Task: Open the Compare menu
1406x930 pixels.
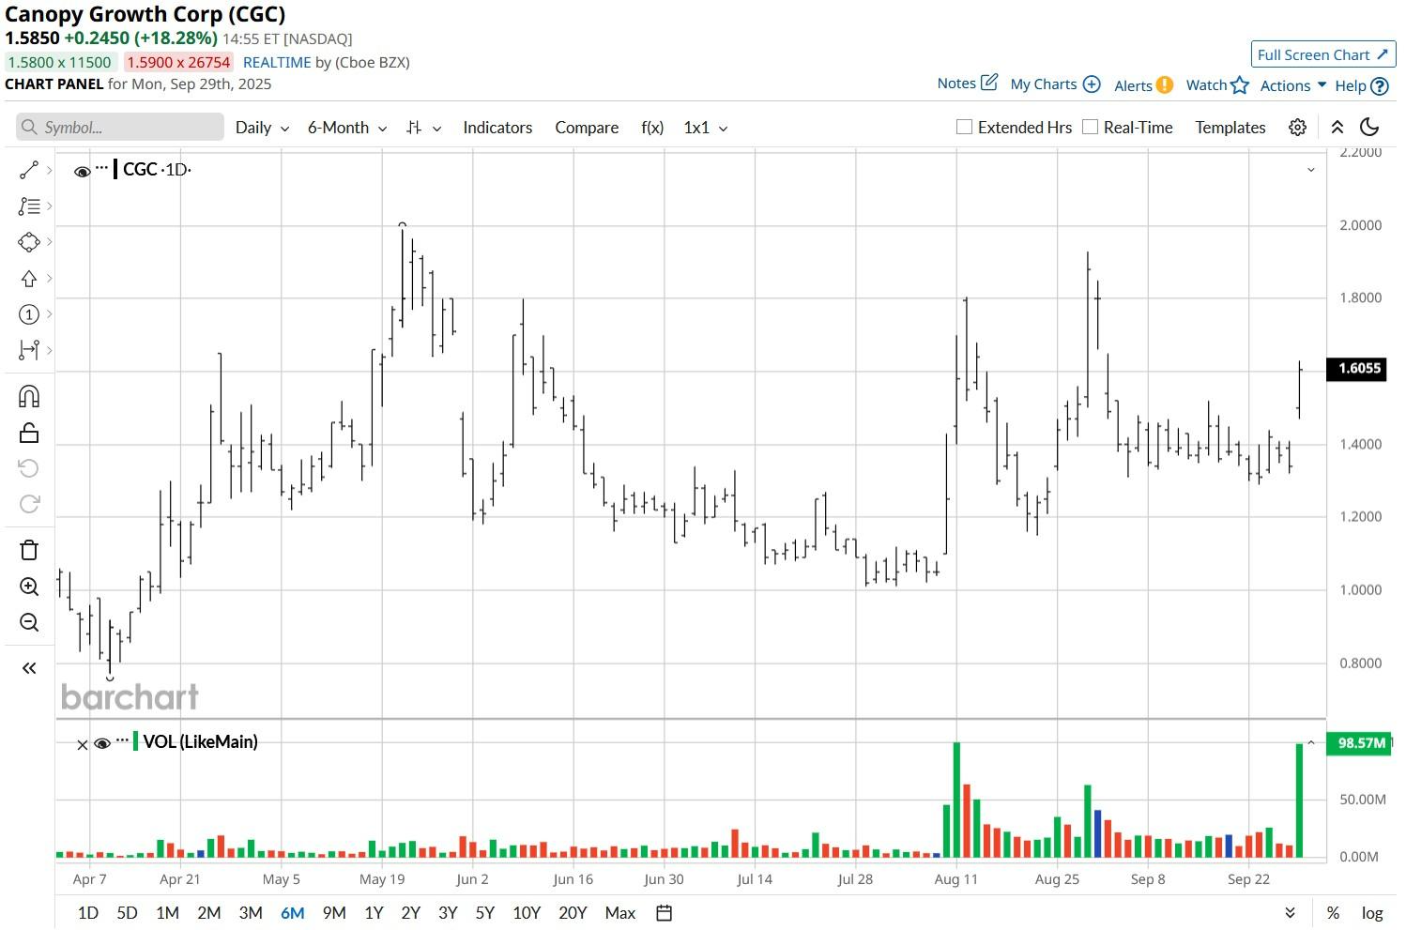Action: coord(587,128)
